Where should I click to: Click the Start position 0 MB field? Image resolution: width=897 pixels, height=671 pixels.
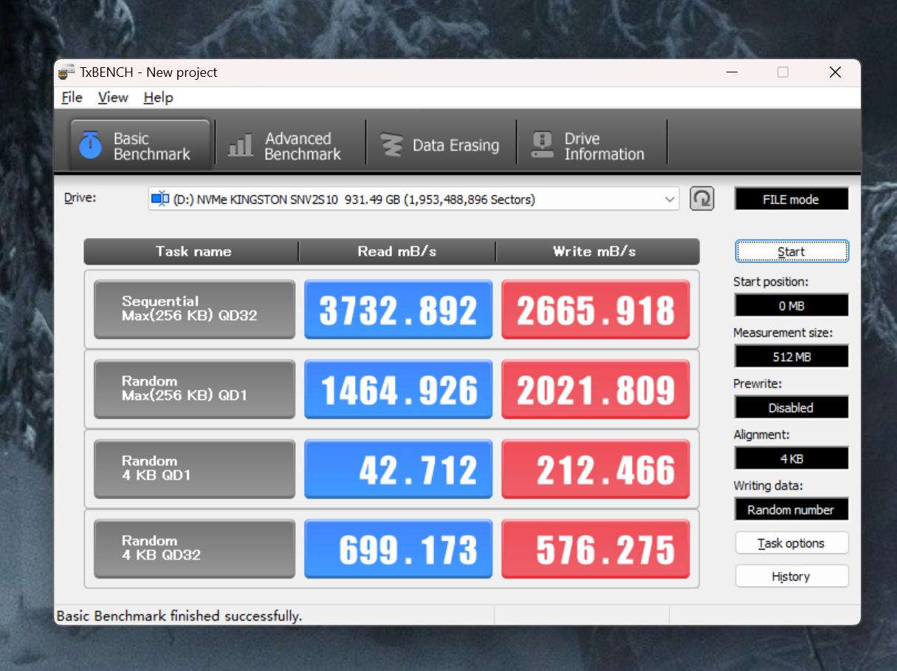coord(791,304)
